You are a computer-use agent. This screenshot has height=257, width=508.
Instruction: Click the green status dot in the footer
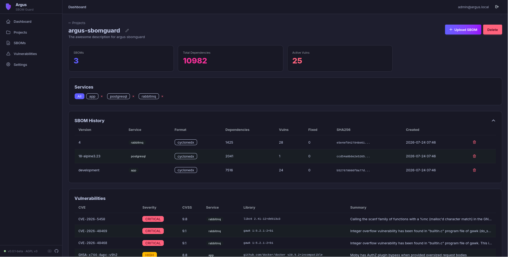5,251
